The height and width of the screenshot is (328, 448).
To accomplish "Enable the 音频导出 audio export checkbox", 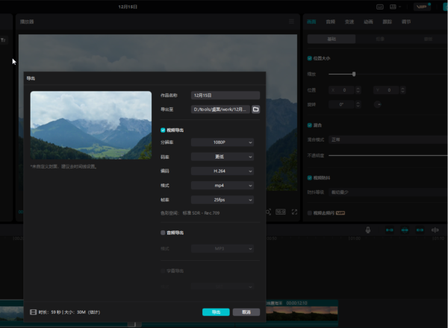I will point(163,233).
